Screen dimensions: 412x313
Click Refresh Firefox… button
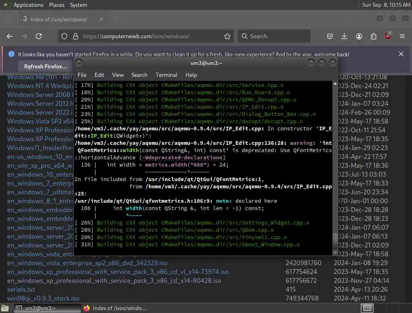click(x=46, y=66)
